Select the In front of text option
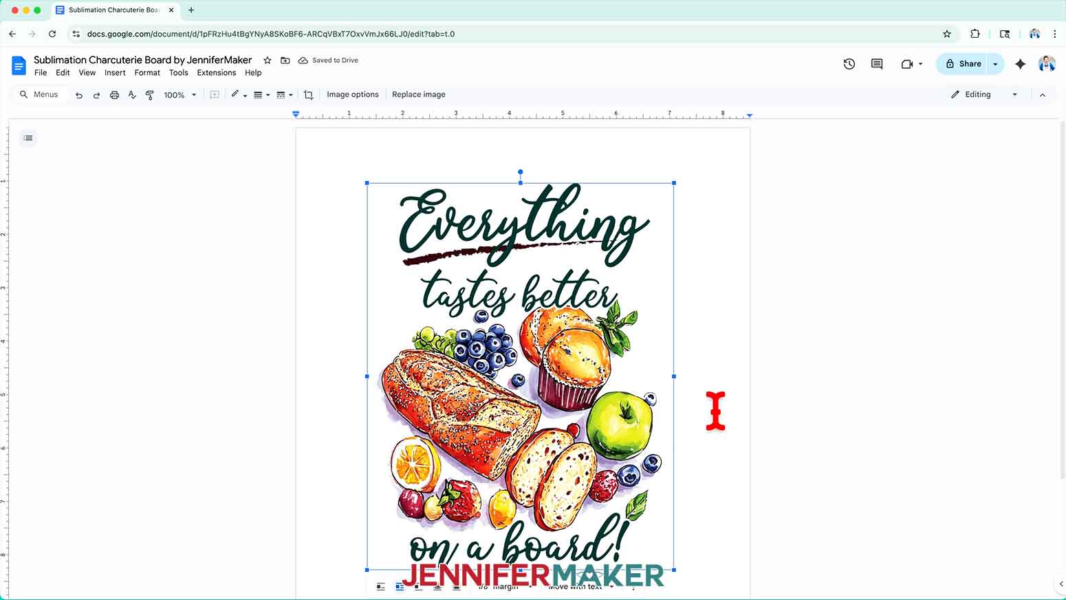1066x600 pixels. tap(456, 587)
